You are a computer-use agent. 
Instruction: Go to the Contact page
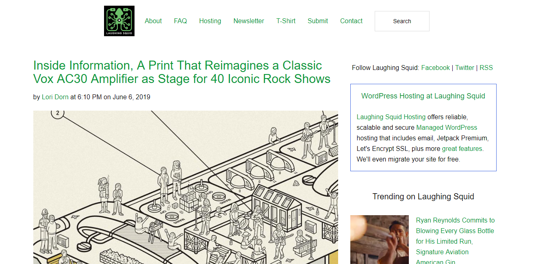pos(351,21)
